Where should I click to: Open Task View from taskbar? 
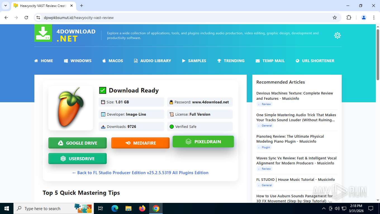pyautogui.click(x=101, y=208)
